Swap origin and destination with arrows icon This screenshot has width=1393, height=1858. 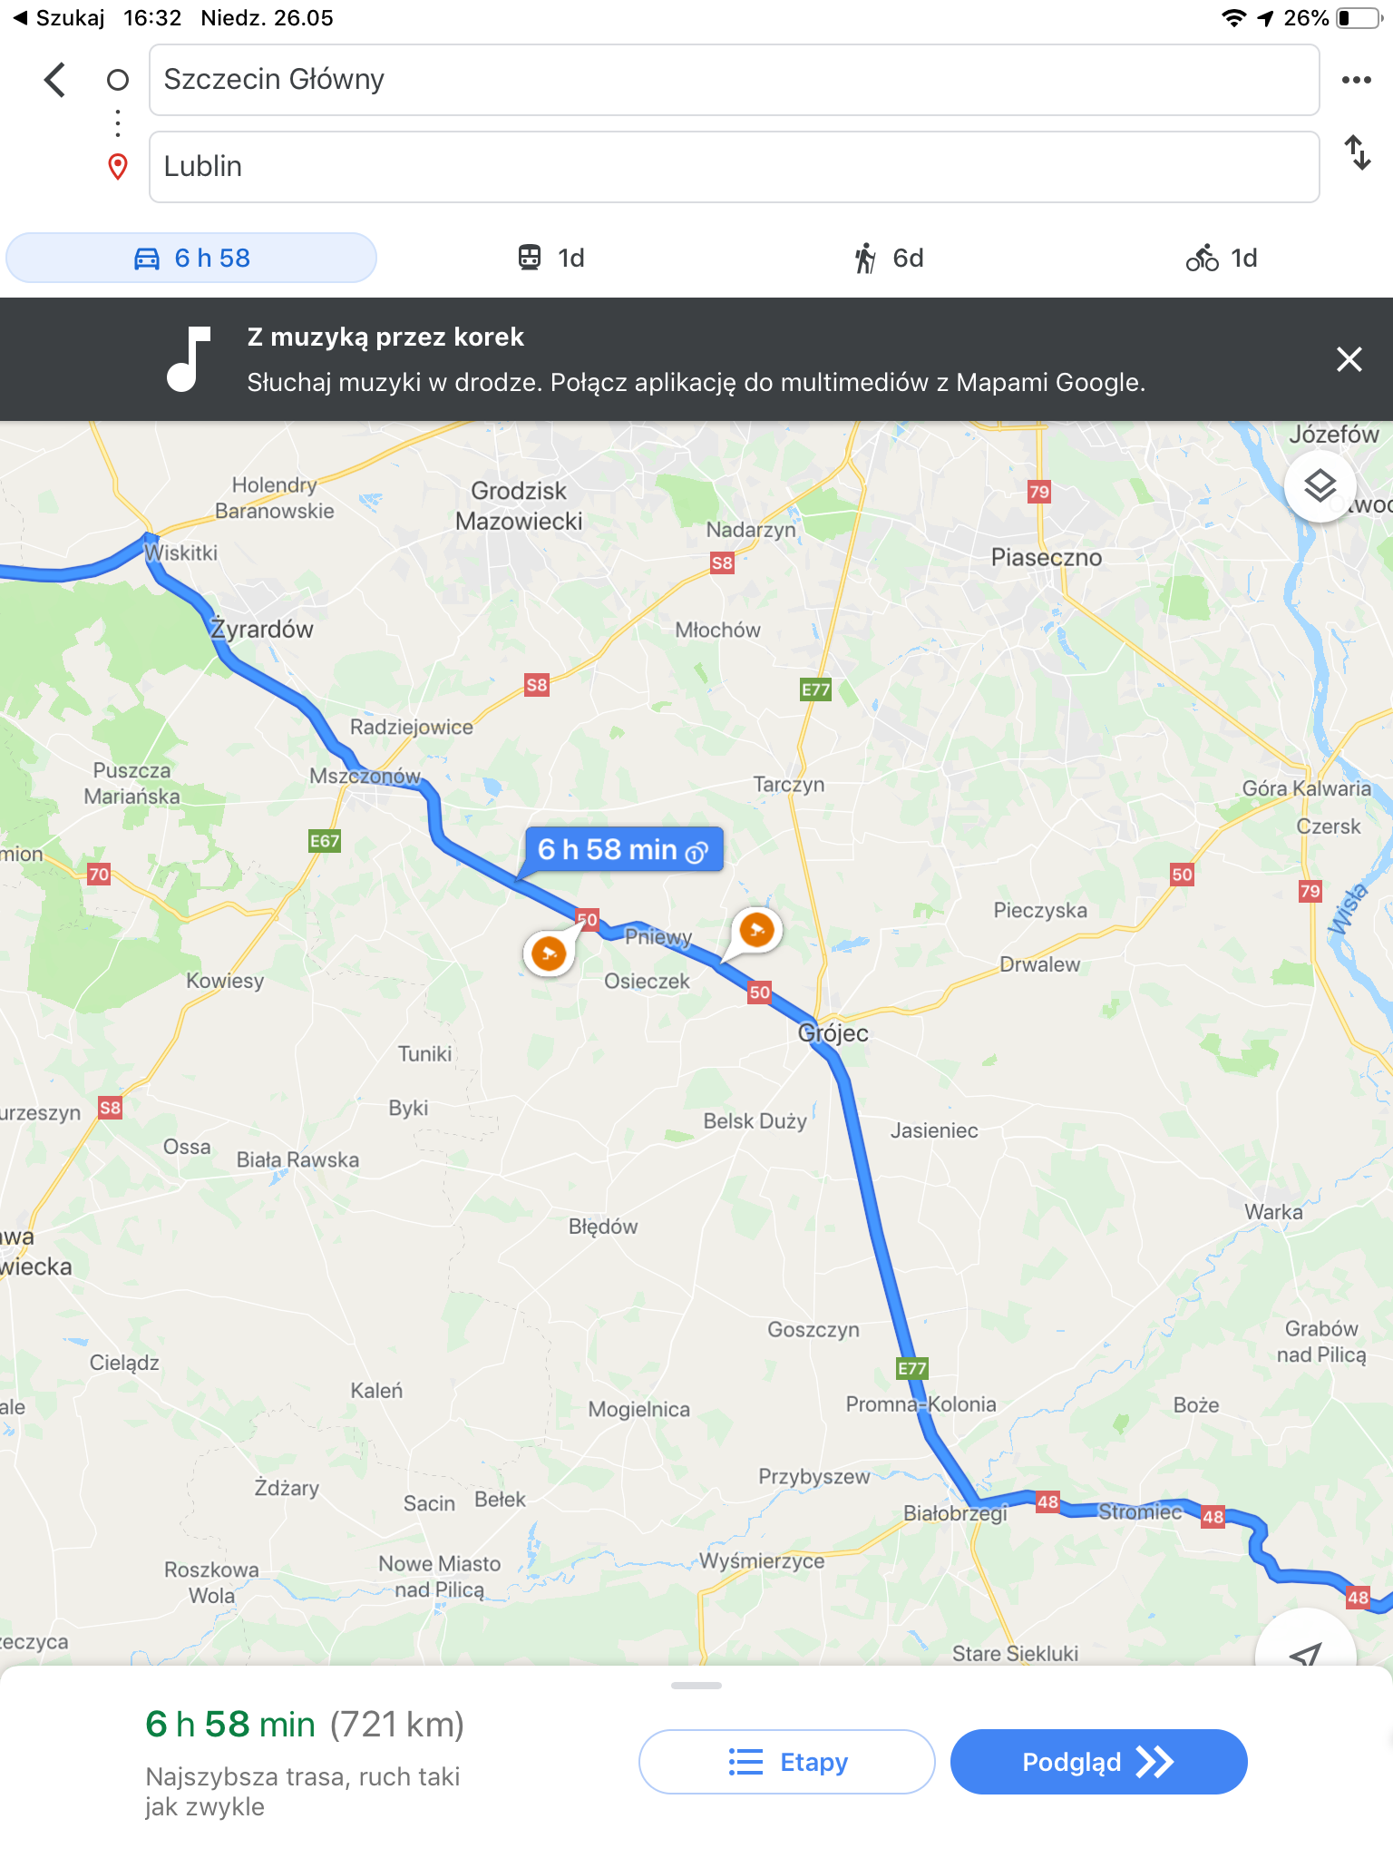(x=1357, y=152)
